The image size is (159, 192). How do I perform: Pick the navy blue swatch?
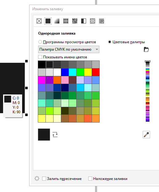coord(65,88)
